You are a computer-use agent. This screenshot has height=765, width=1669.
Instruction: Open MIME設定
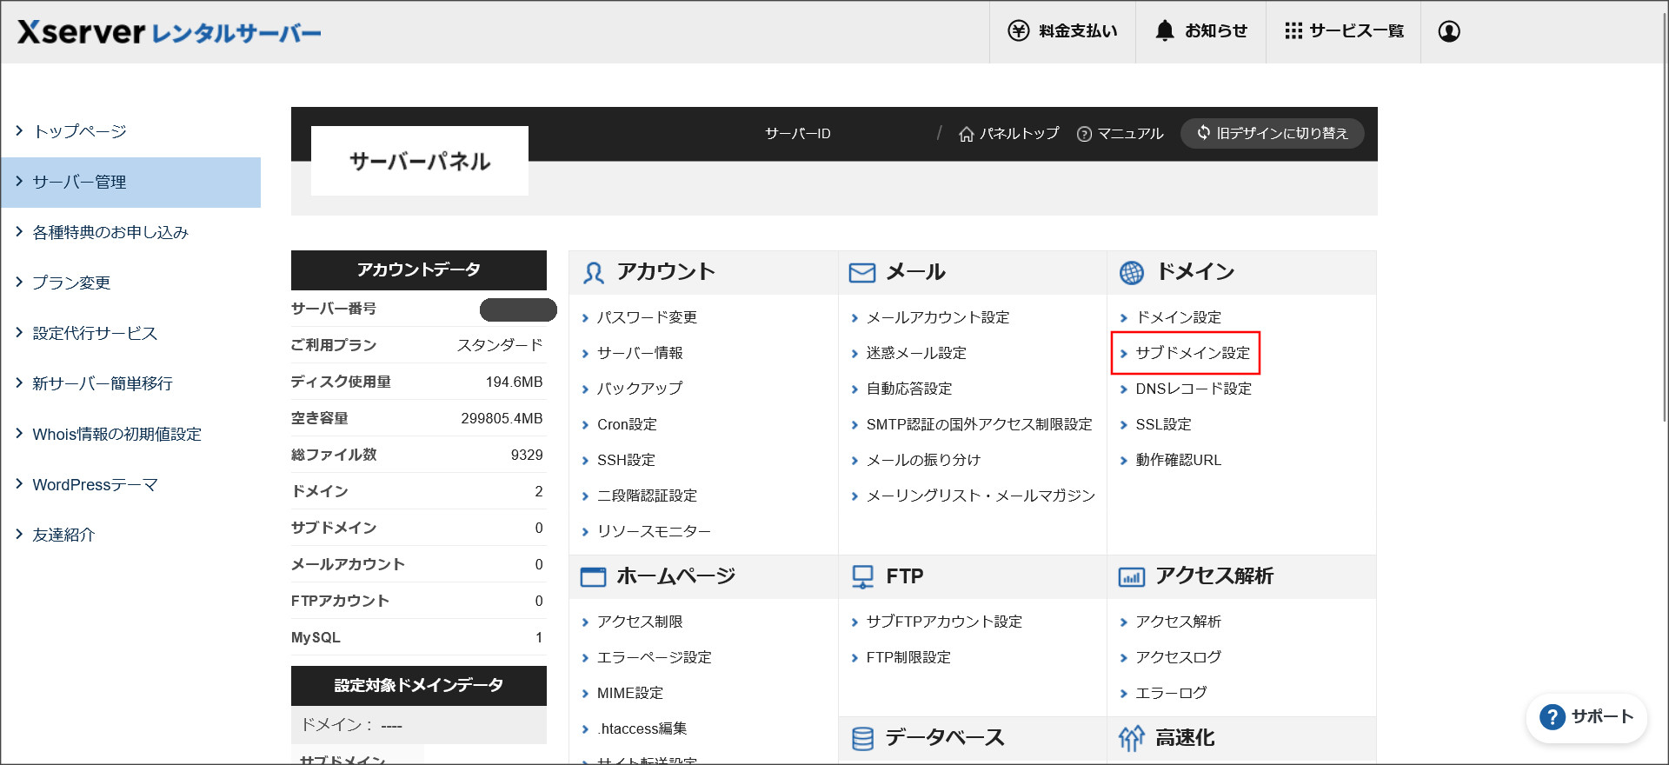tap(629, 693)
